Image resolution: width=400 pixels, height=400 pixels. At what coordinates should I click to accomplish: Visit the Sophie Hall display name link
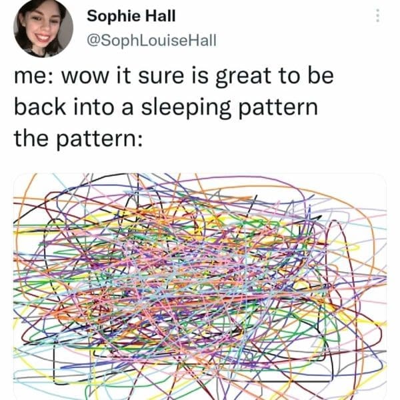click(x=131, y=16)
